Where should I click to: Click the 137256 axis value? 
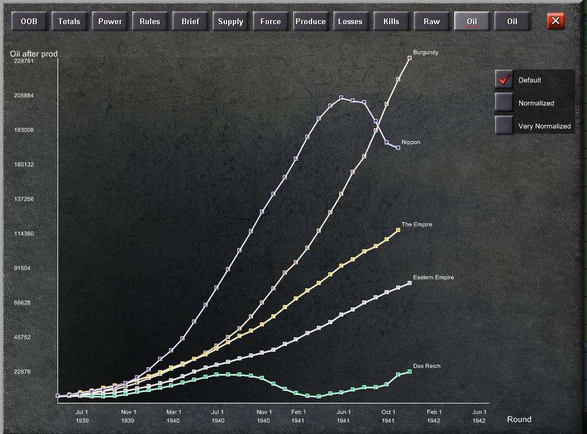coord(24,199)
